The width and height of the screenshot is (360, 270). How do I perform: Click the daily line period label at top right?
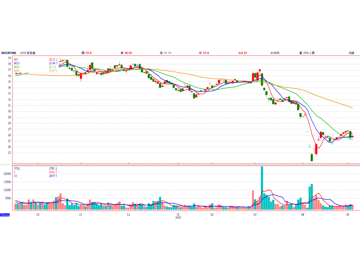point(351,53)
